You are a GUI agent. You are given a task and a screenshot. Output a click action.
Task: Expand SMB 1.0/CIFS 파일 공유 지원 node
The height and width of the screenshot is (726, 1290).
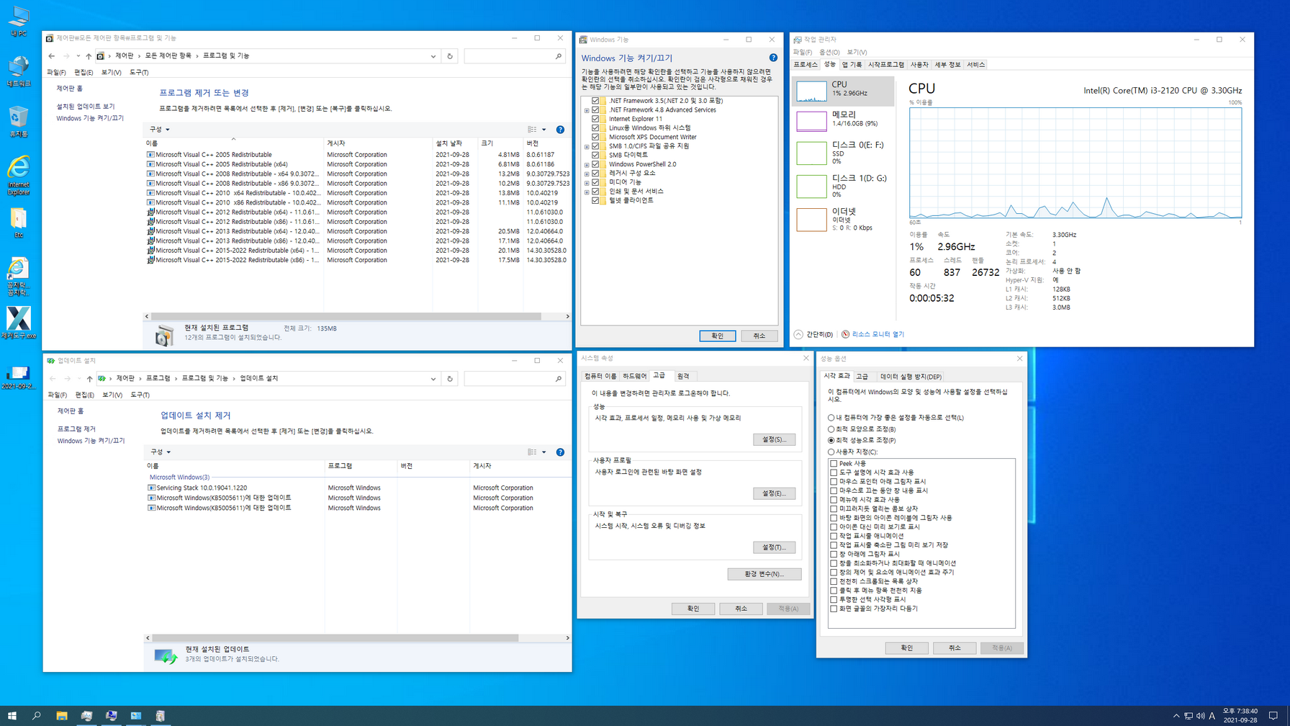coord(587,146)
